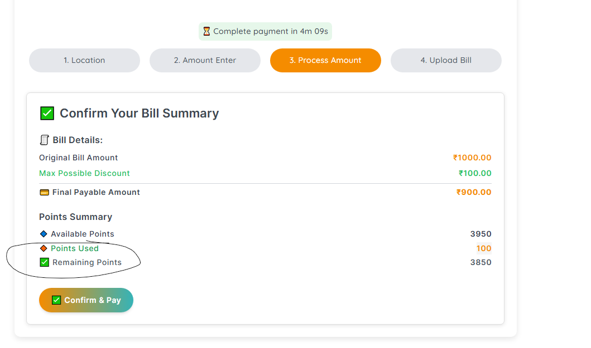Click the green checkmark beside Remaining Points

point(45,262)
